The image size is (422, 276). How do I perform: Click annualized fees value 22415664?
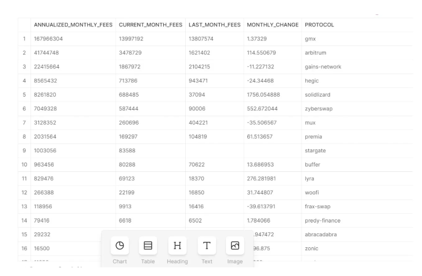(x=47, y=67)
